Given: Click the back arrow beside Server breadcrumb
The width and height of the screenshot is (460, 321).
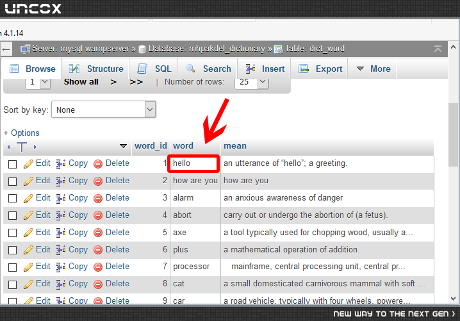Looking at the screenshot, I should click(x=6, y=49).
